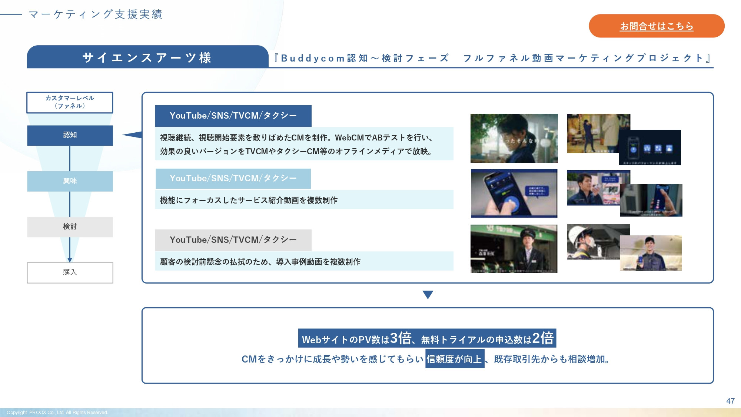
Task: Open the light blue YouTube/SNS/TVCM/タクシー header
Action: [x=233, y=178]
